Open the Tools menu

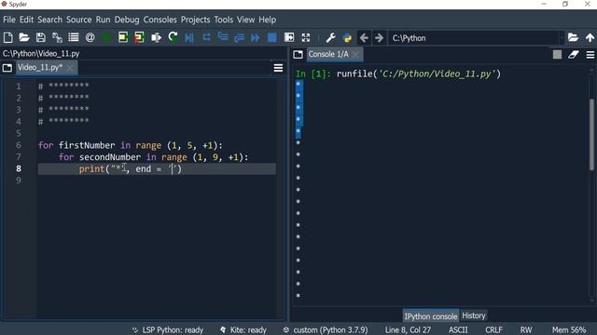[224, 20]
